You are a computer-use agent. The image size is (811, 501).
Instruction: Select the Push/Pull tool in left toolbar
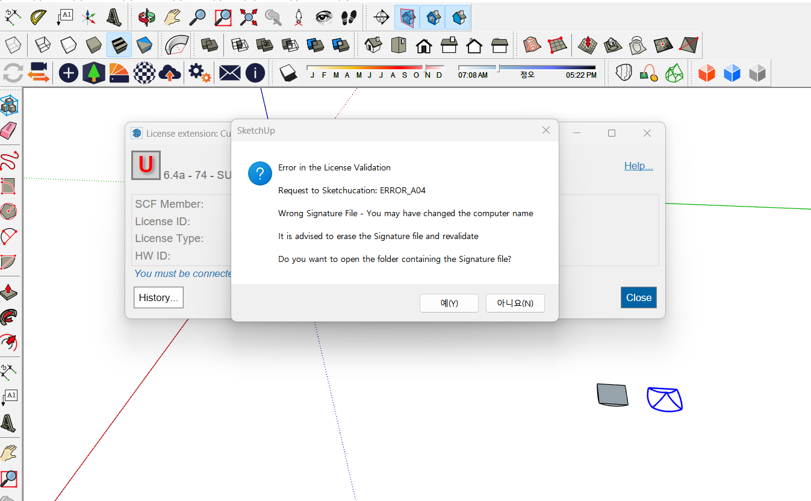pos(9,292)
